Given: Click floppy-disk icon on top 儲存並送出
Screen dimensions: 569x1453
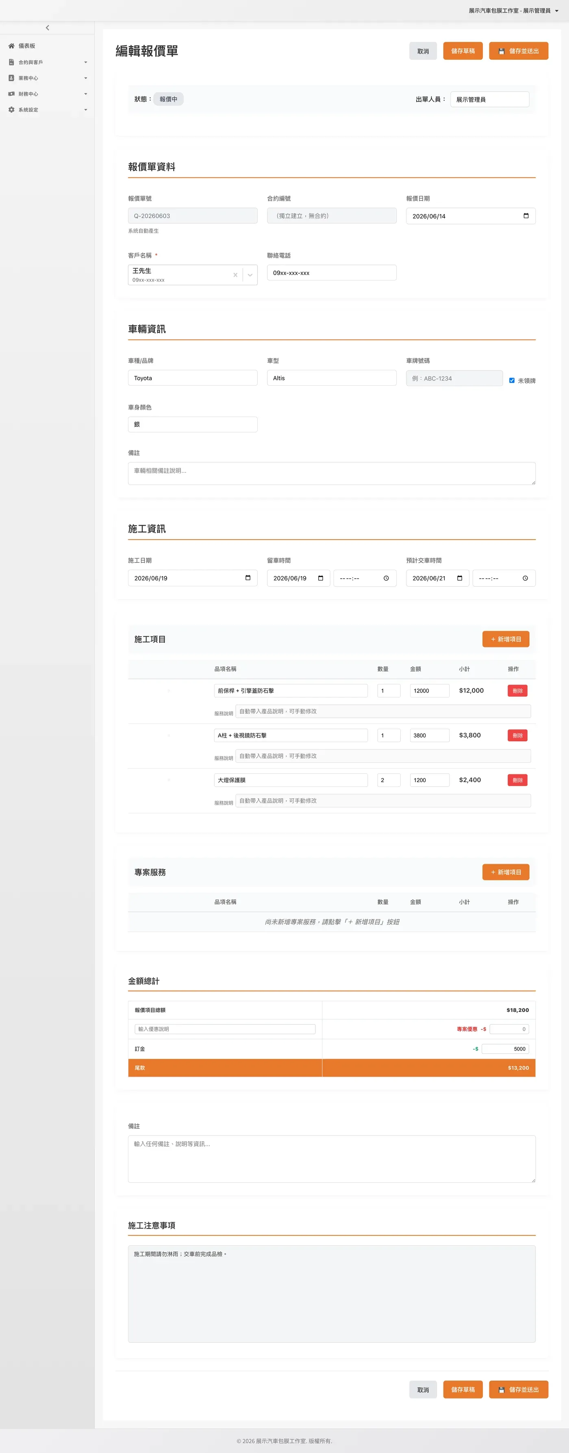Looking at the screenshot, I should (x=502, y=51).
